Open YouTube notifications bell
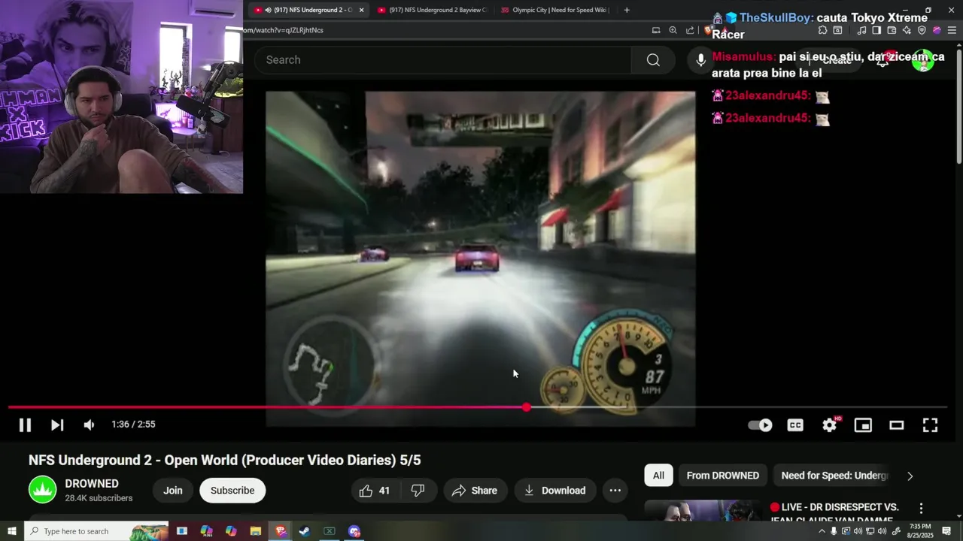963x541 pixels. click(882, 60)
